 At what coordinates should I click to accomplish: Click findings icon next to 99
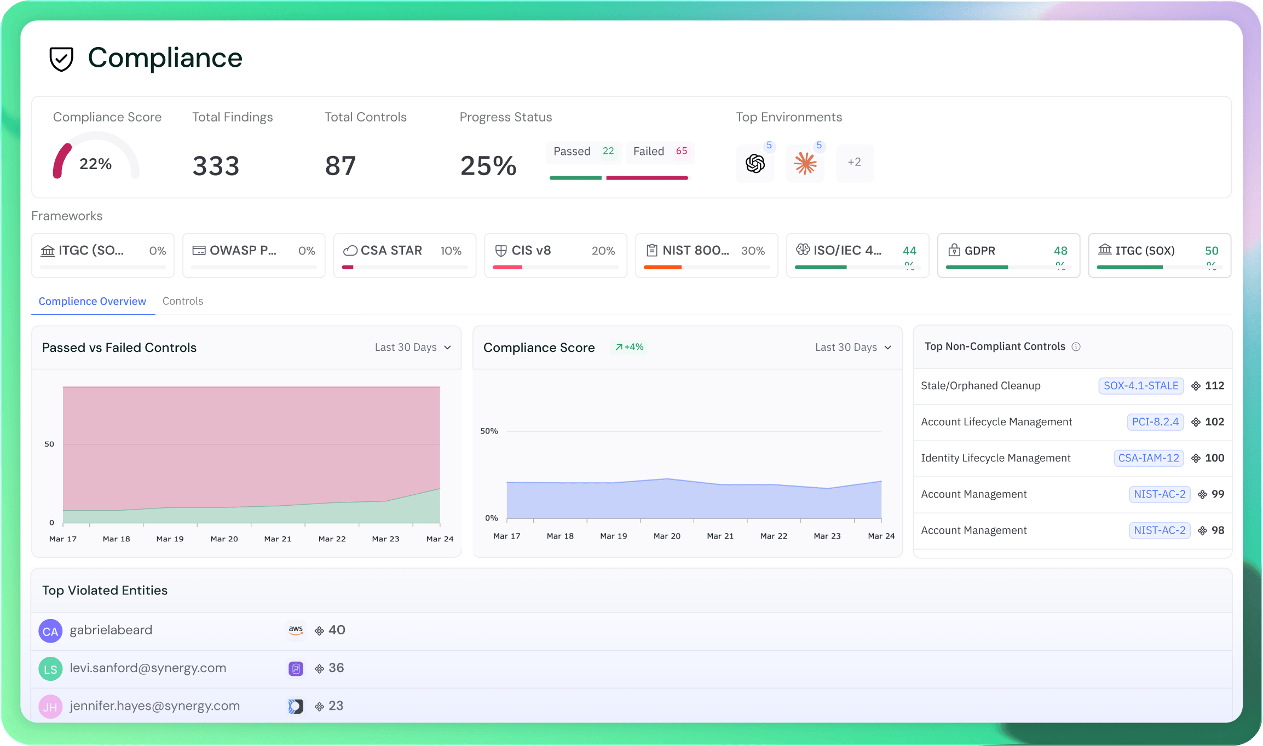(x=1202, y=494)
